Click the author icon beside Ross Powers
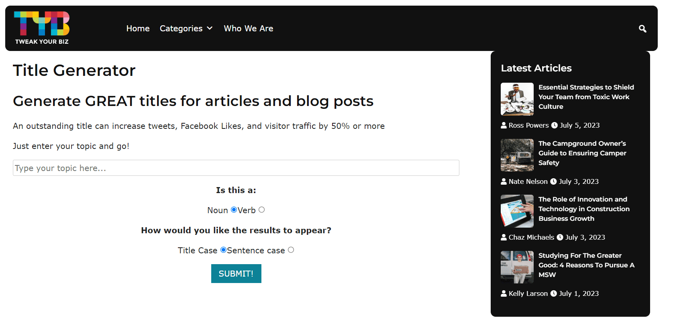Viewport: 673px width, 334px height. pyautogui.click(x=504, y=125)
